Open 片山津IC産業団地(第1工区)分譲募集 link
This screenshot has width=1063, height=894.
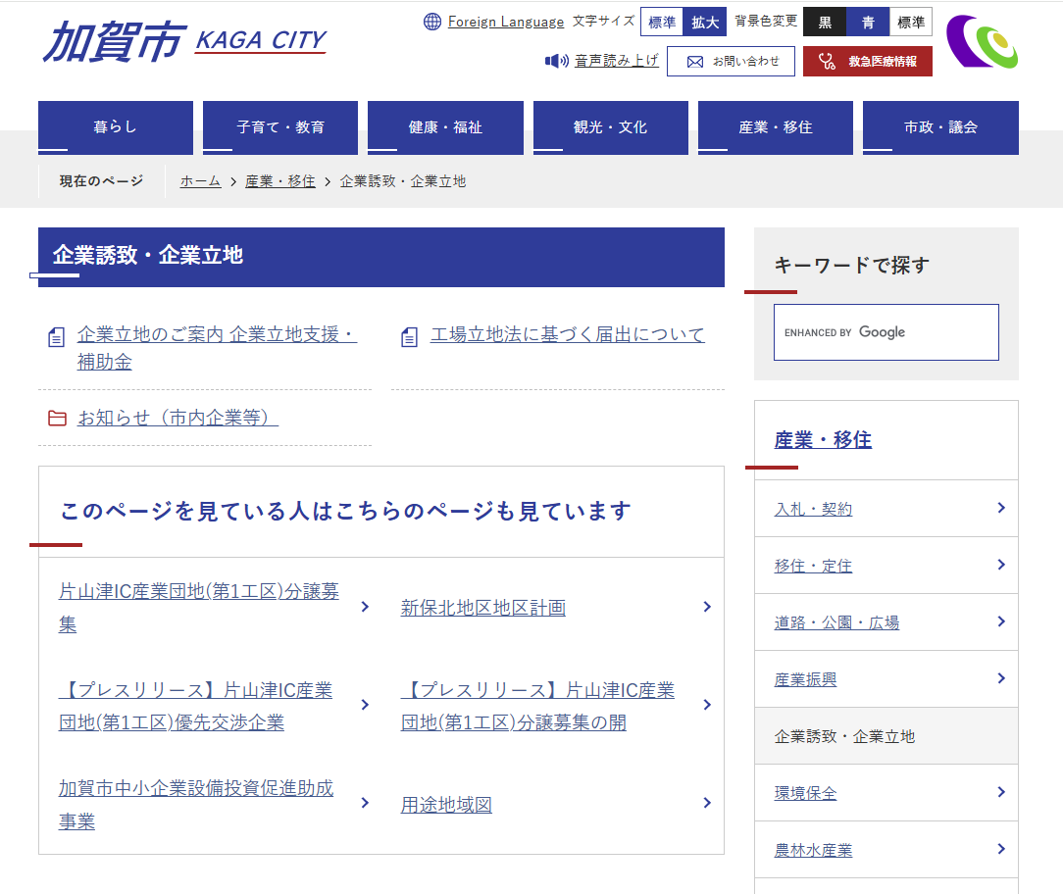tap(199, 608)
